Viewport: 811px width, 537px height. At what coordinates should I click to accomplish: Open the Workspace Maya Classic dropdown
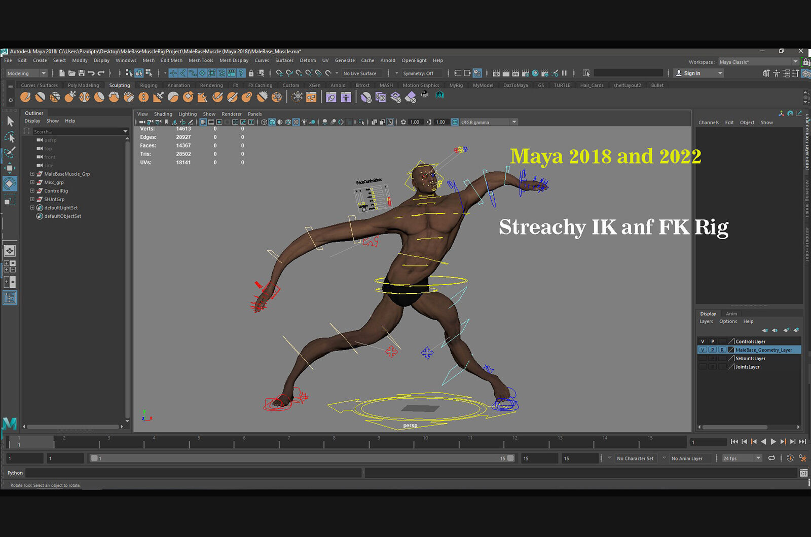tap(758, 62)
